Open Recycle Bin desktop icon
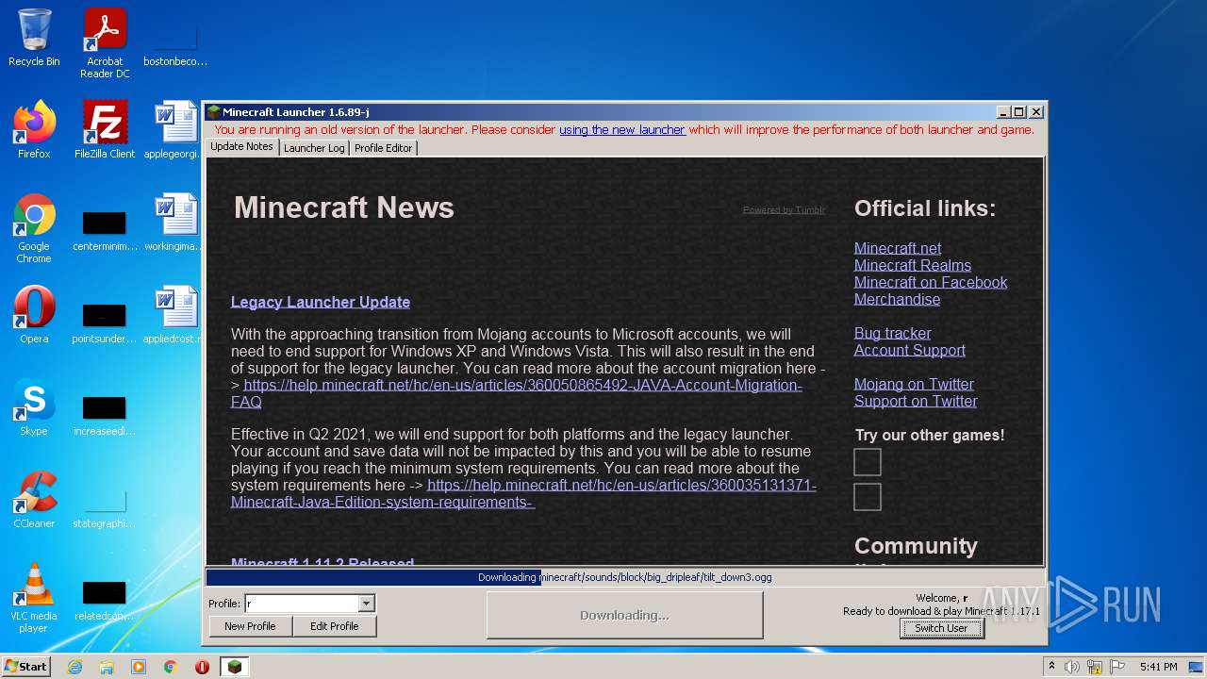This screenshot has height=679, width=1207. point(34,38)
